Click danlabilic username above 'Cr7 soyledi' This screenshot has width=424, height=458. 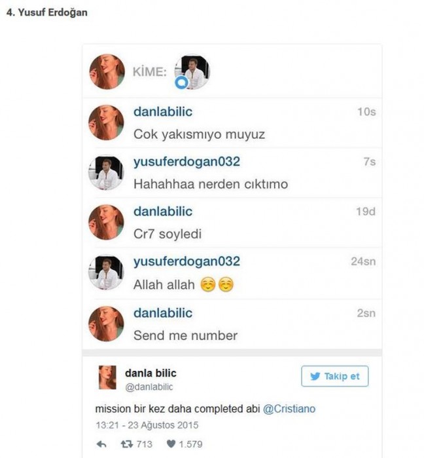[163, 212]
